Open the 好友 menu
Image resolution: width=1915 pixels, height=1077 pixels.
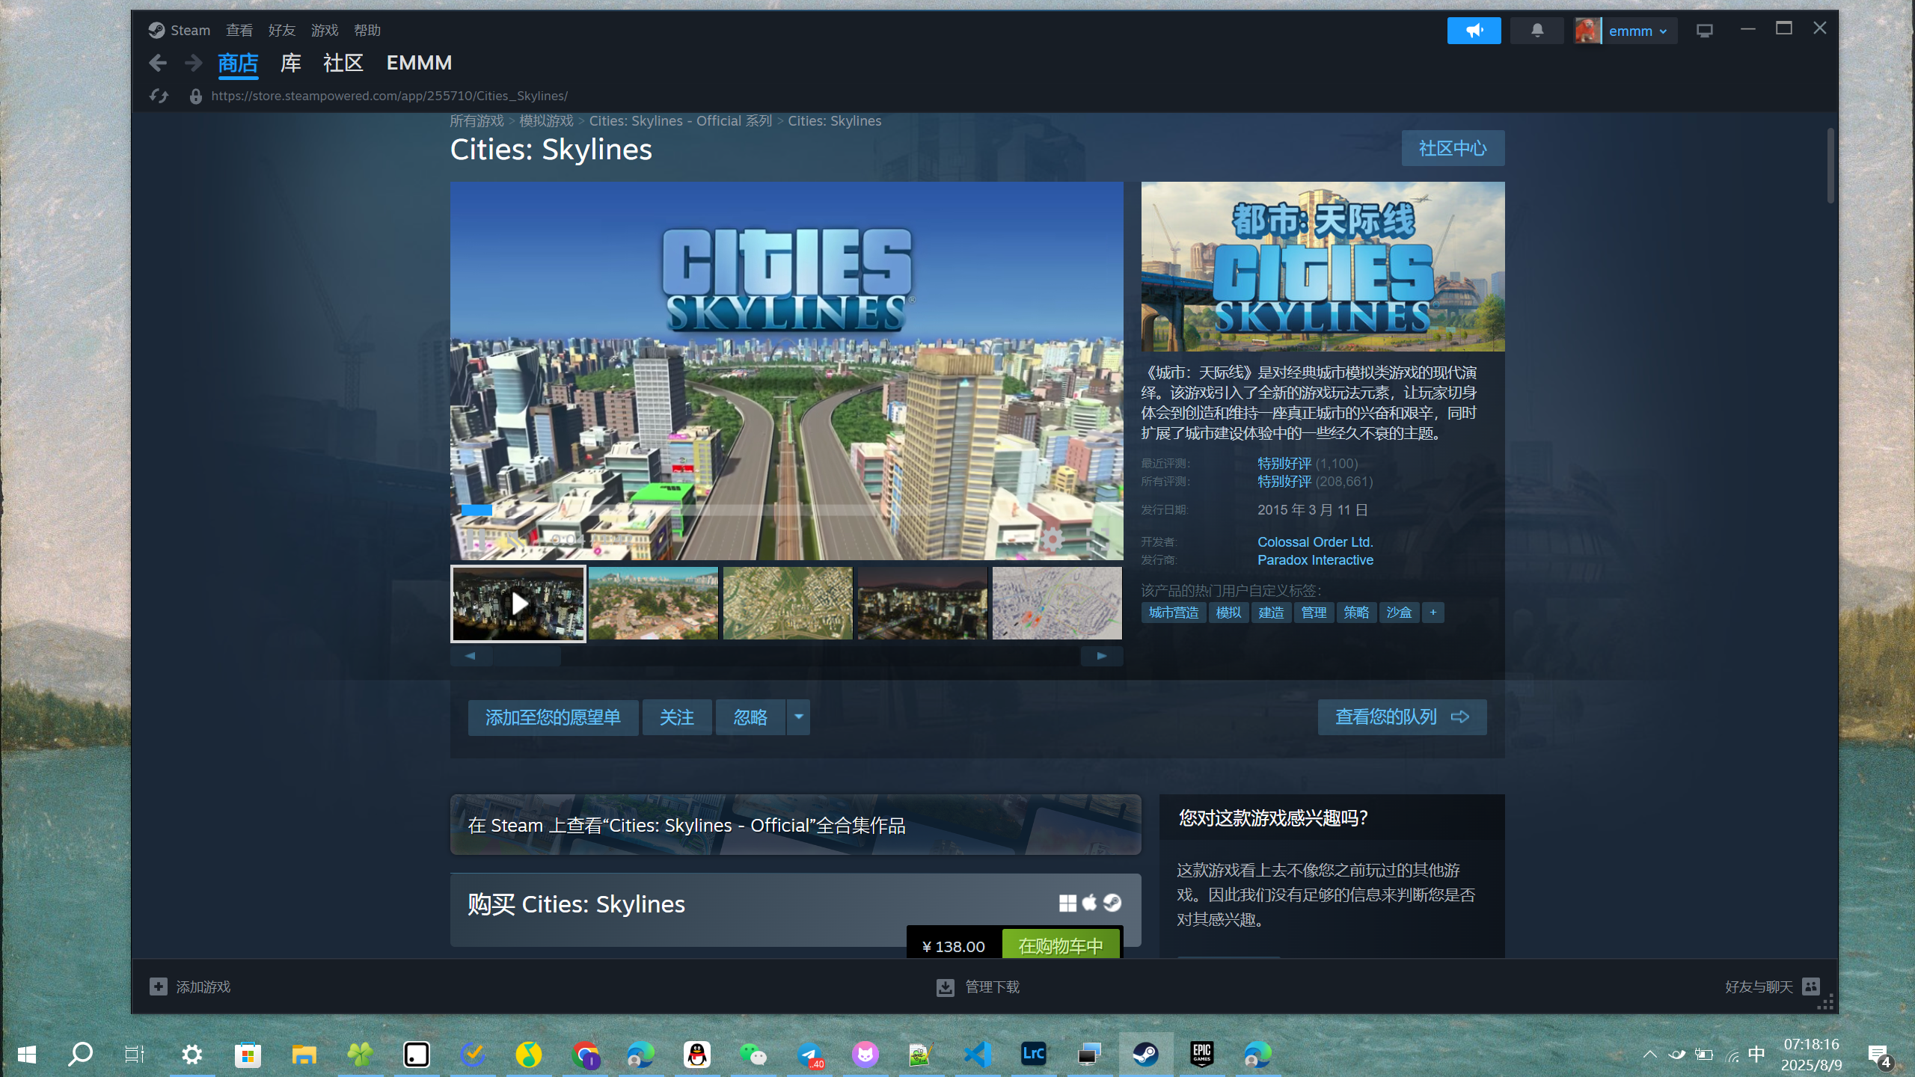tap(282, 30)
